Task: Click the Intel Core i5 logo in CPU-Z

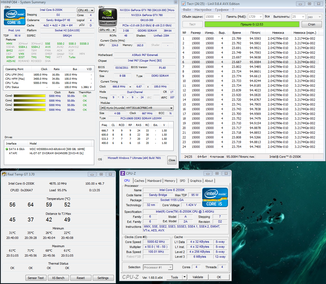Action: (215, 197)
